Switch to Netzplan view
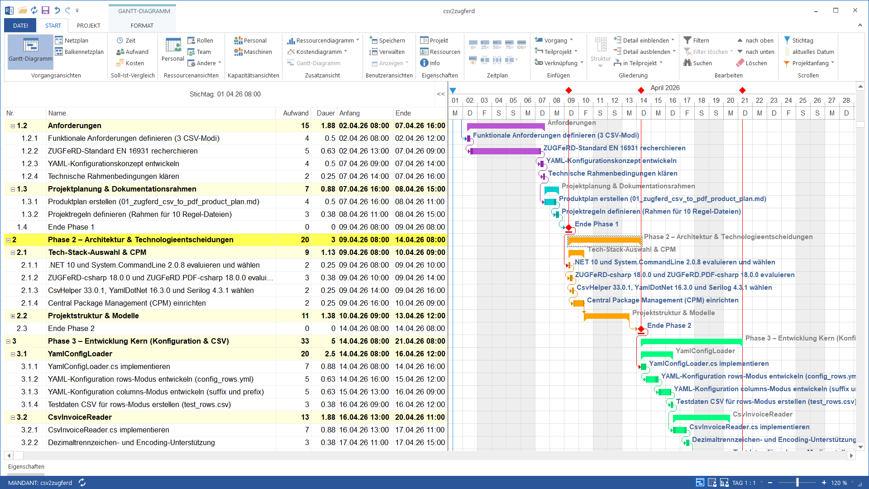This screenshot has width=869, height=489. [x=72, y=40]
